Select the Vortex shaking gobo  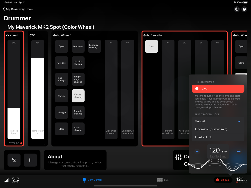click(x=78, y=96)
